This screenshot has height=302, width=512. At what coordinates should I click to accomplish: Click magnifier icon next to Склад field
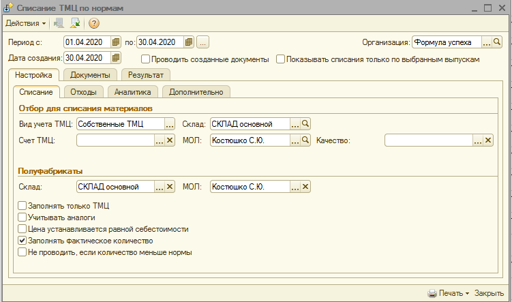coord(306,124)
